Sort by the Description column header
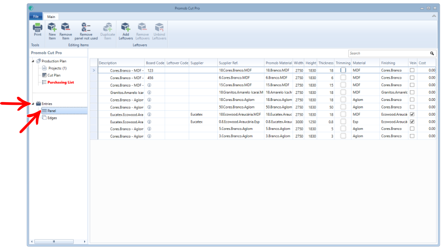This screenshot has height=249, width=442. coord(121,63)
